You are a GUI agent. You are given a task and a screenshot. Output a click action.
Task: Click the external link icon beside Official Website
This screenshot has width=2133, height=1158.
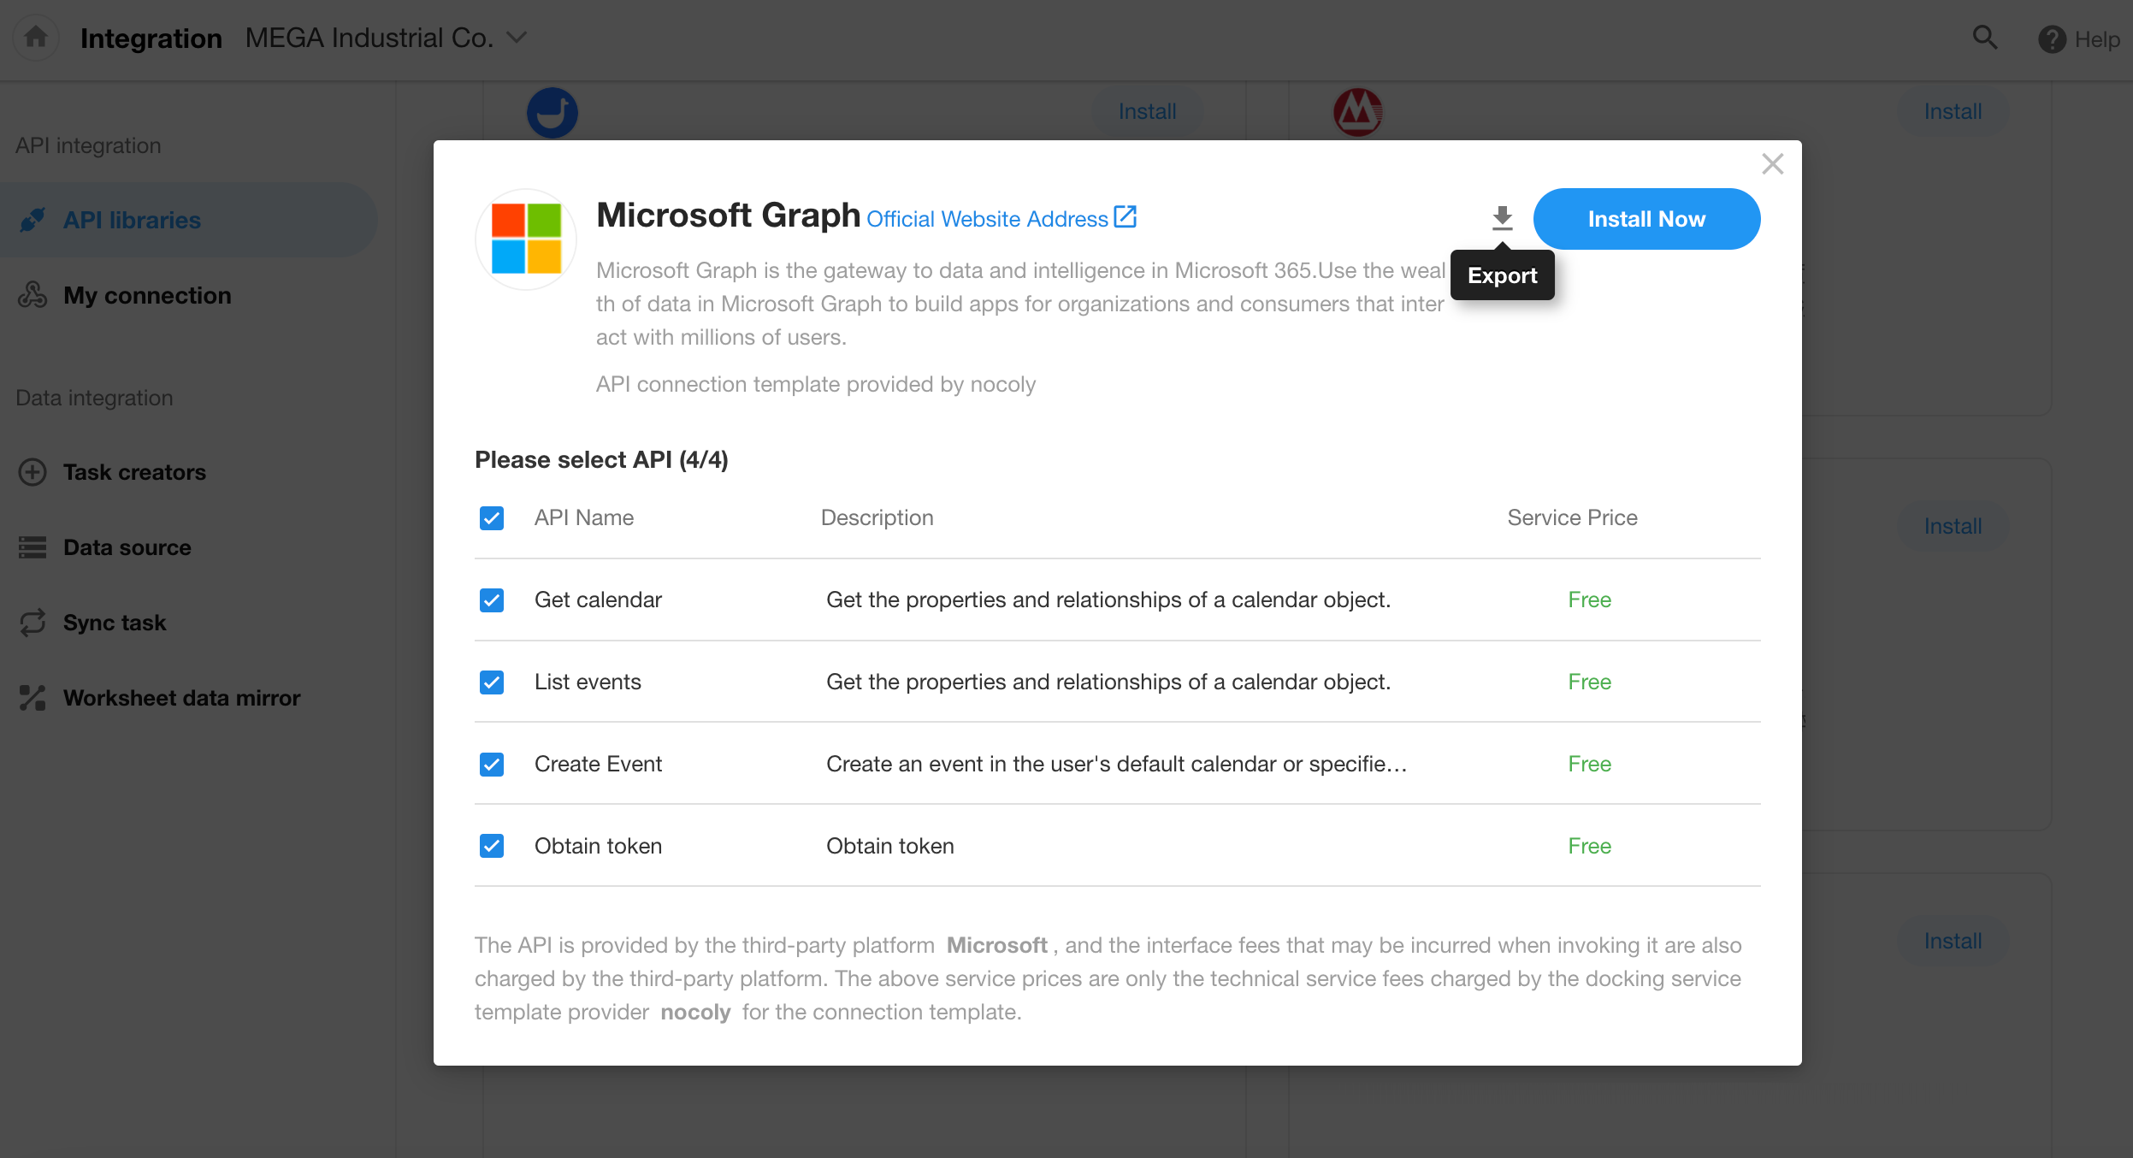coord(1126,217)
